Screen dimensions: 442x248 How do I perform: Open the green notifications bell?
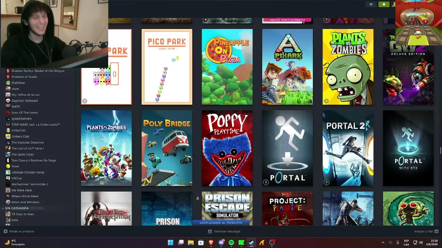pyautogui.click(x=384, y=4)
